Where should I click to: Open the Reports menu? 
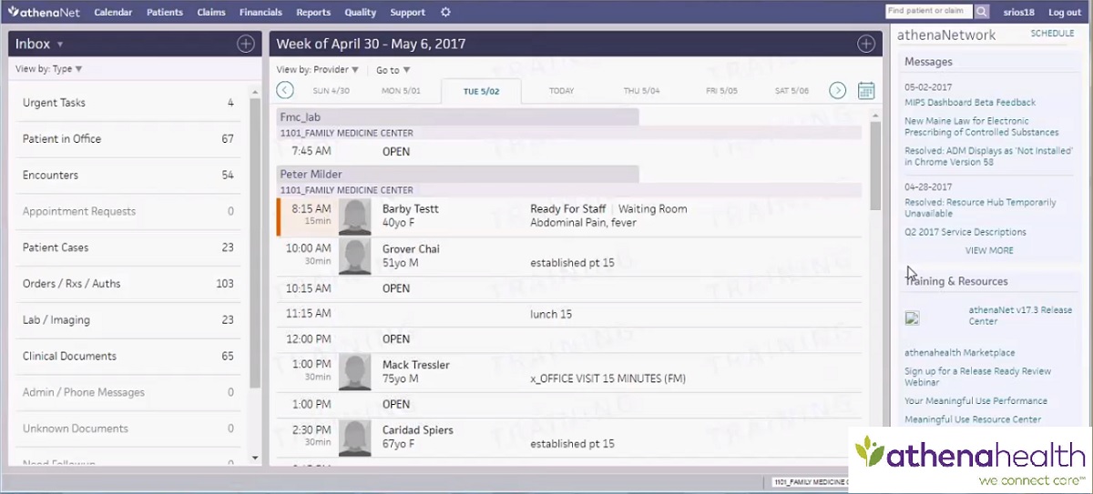pyautogui.click(x=313, y=13)
